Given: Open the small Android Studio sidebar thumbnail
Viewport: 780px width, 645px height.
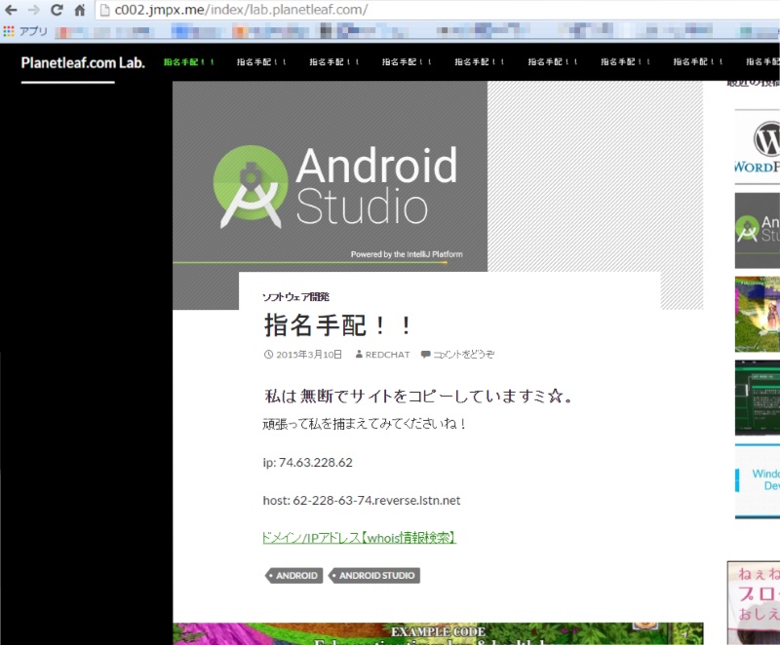Looking at the screenshot, I should pos(758,231).
